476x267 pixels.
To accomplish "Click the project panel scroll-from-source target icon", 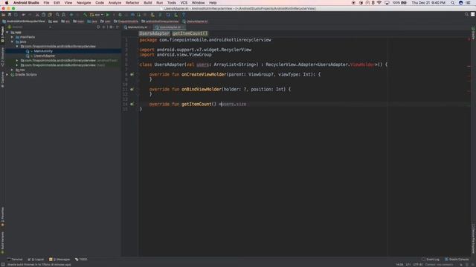I will pos(98,27).
